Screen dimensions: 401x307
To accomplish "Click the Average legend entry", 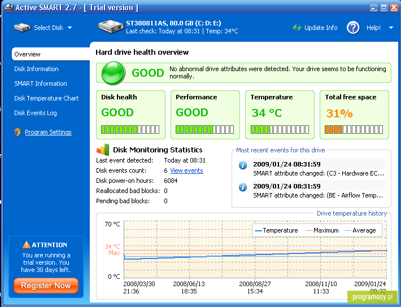I will (x=360, y=230).
